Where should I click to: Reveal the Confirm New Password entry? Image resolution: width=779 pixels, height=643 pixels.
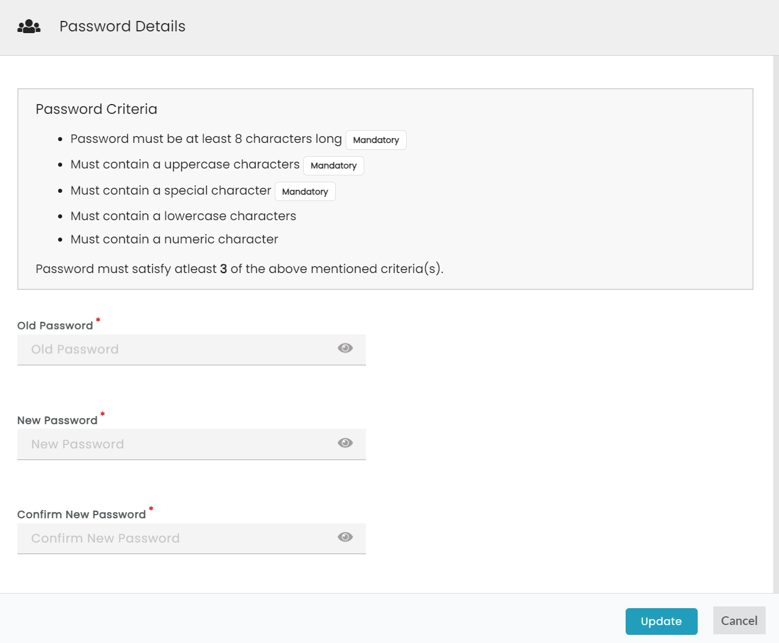click(x=345, y=537)
